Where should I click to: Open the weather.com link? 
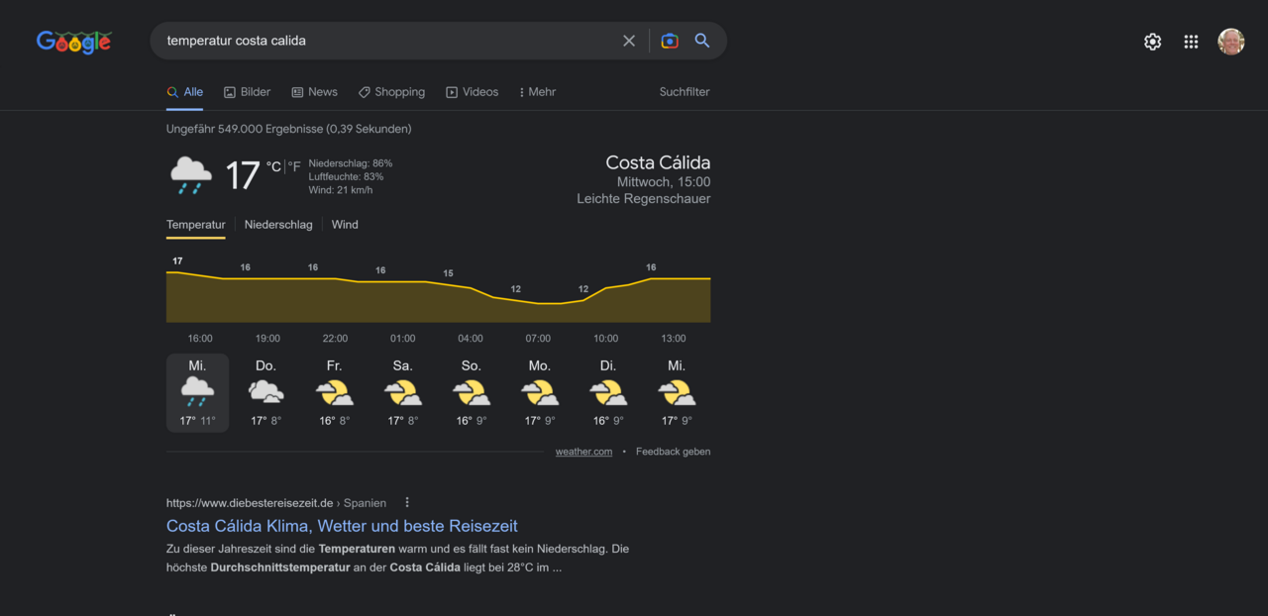(x=583, y=451)
